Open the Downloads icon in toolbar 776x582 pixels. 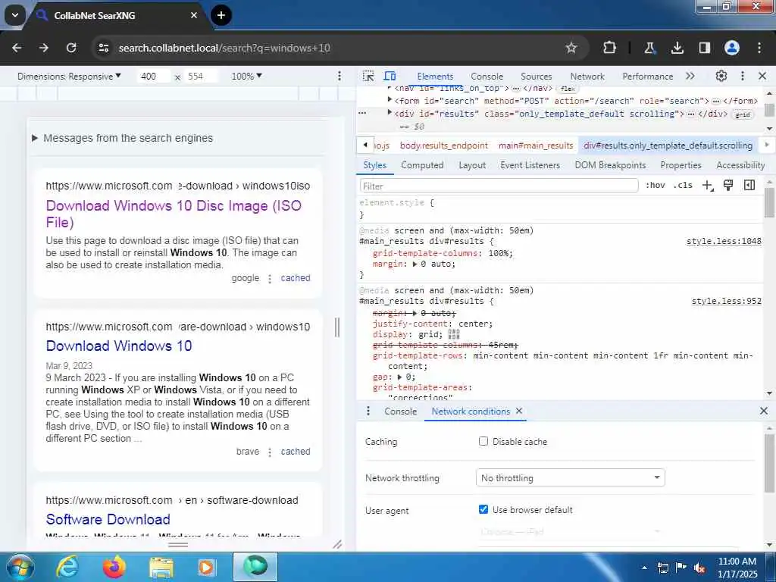click(x=677, y=48)
